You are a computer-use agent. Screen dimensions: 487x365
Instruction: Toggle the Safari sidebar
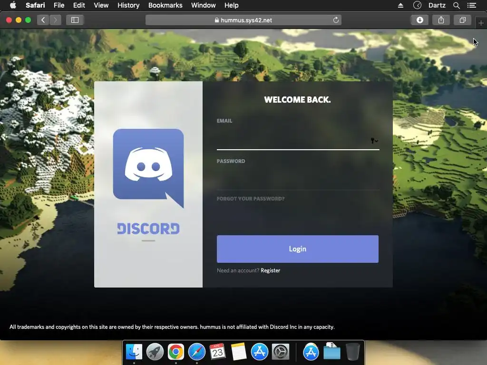(x=75, y=20)
